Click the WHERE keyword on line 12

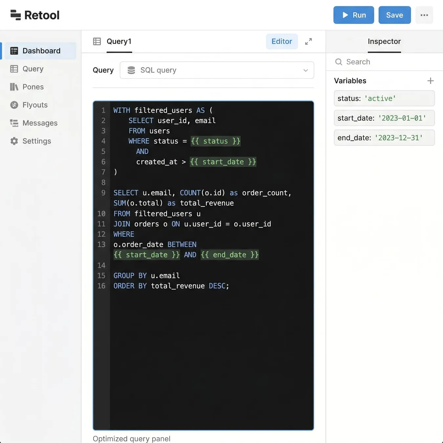(x=124, y=234)
